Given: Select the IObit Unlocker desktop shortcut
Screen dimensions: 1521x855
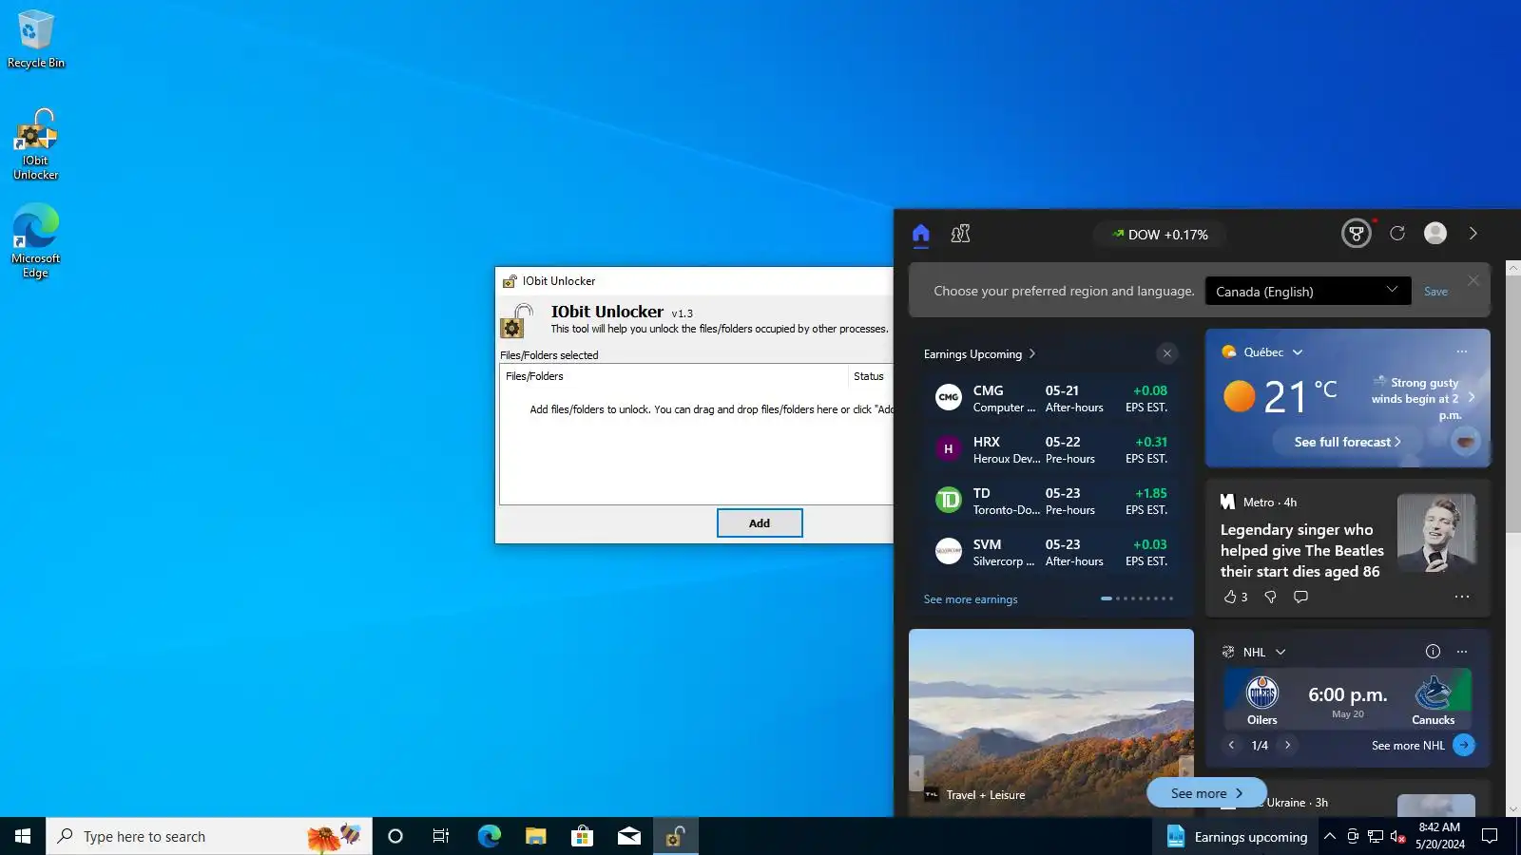Looking at the screenshot, I should (x=36, y=144).
